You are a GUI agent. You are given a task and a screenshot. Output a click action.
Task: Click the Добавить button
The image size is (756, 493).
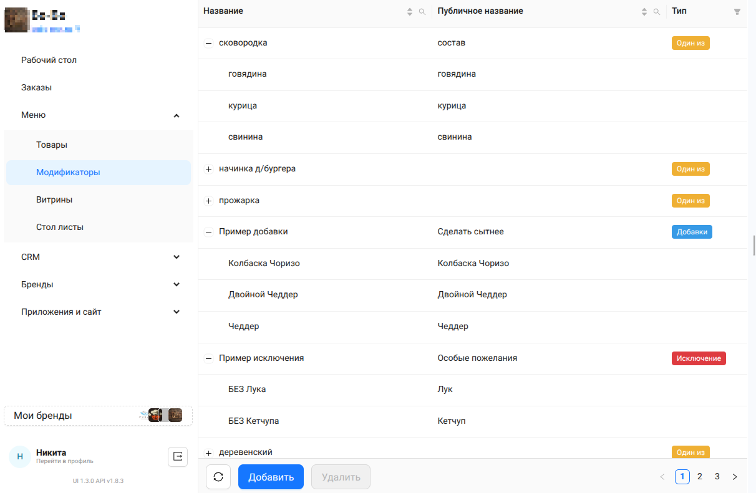tap(271, 477)
